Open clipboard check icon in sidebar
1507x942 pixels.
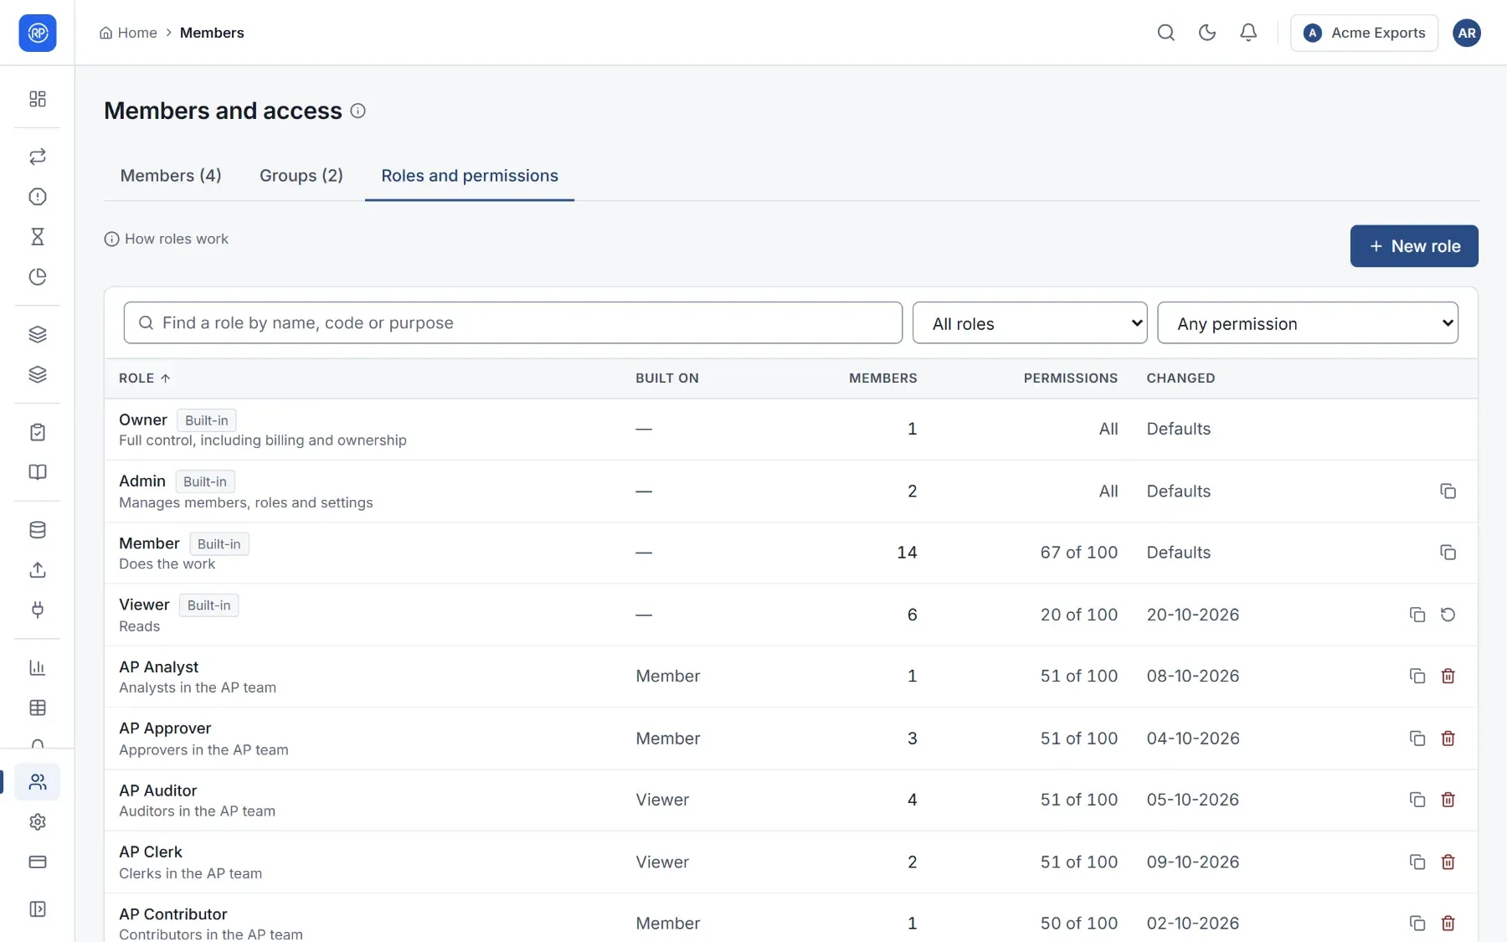38,432
